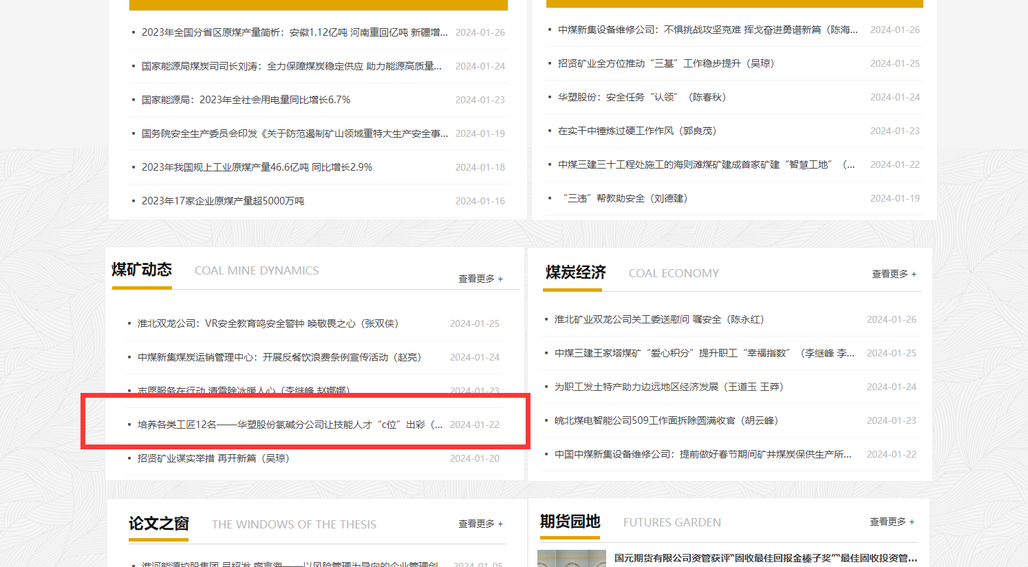The image size is (1028, 567).
Task: Open 查看更多 in the 煤炭经济 section
Action: (x=893, y=274)
